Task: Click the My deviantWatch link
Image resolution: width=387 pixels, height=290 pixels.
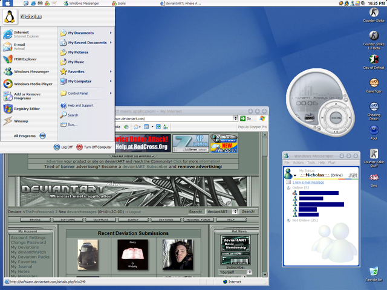Action: coord(28,252)
